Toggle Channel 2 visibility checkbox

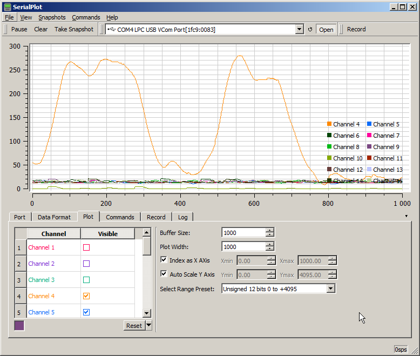pos(86,264)
